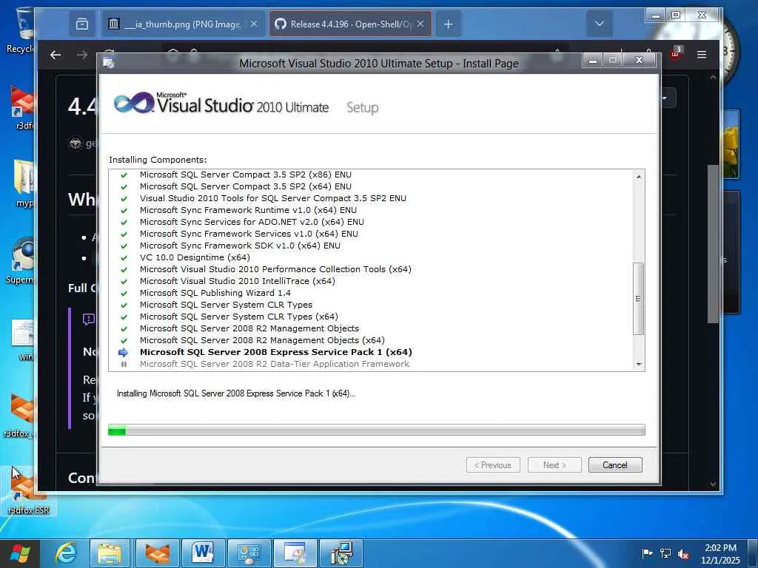Click the installer progress bar

(x=376, y=430)
